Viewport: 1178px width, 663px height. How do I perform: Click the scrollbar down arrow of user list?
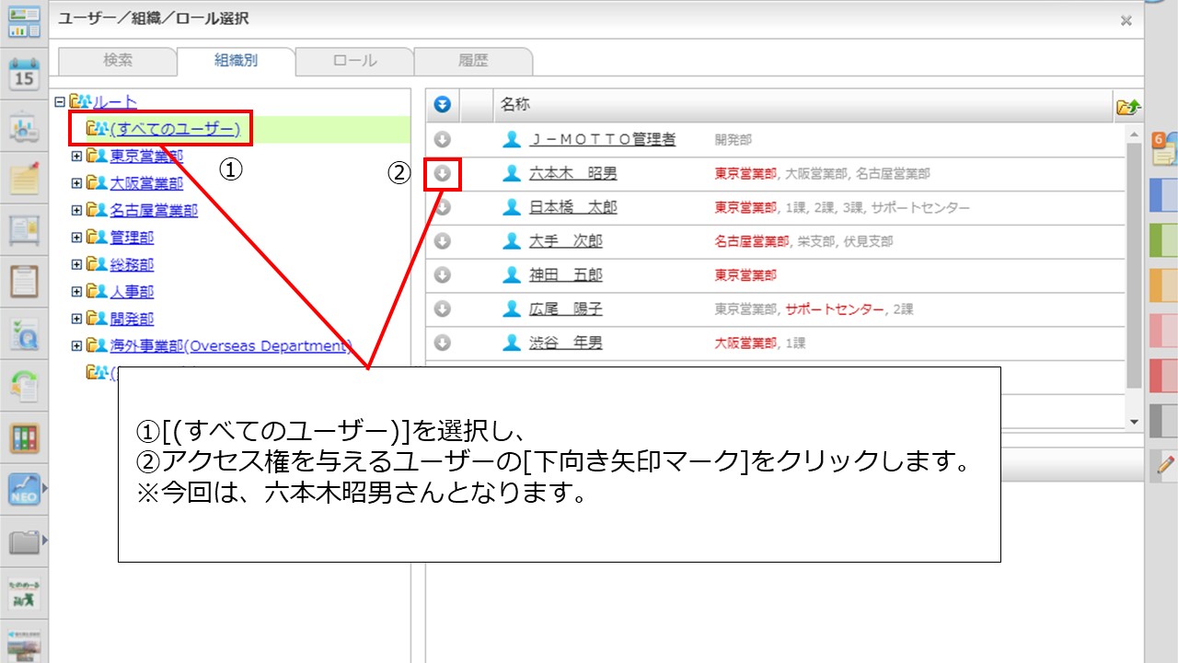click(x=1135, y=421)
